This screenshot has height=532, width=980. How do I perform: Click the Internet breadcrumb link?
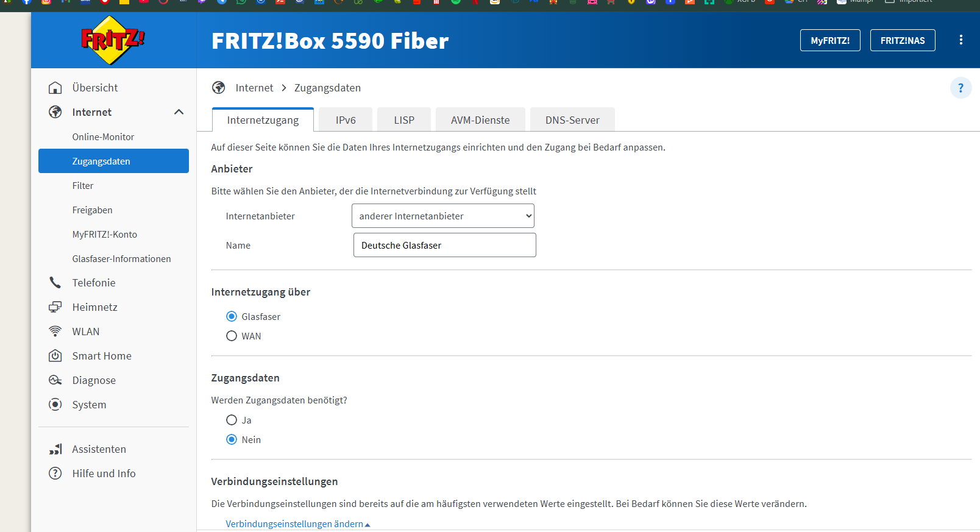pos(254,88)
